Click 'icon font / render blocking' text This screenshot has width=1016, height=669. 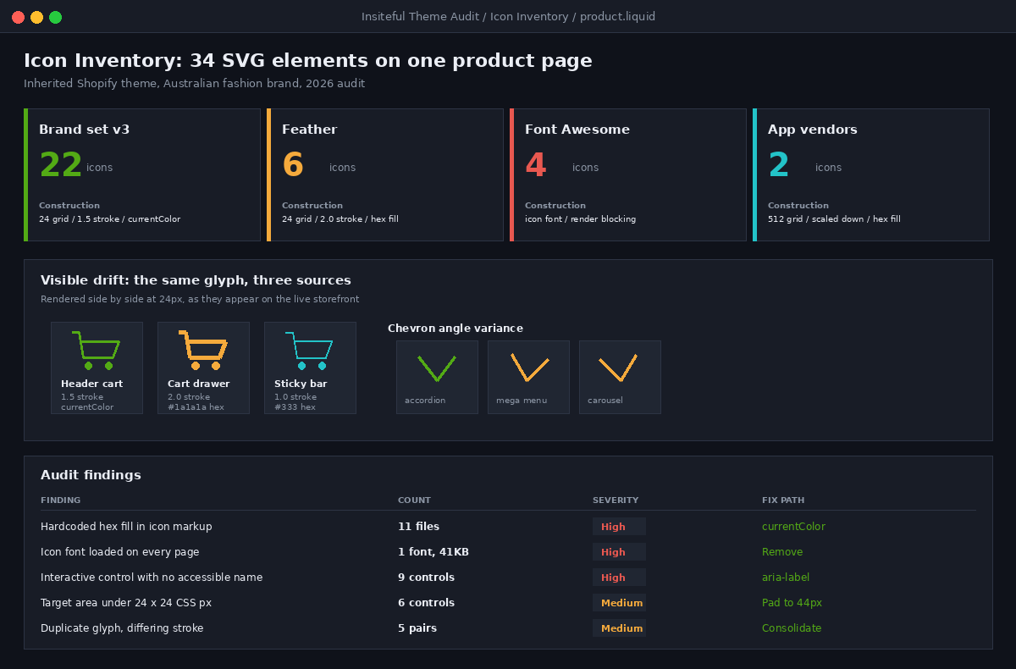580,219
